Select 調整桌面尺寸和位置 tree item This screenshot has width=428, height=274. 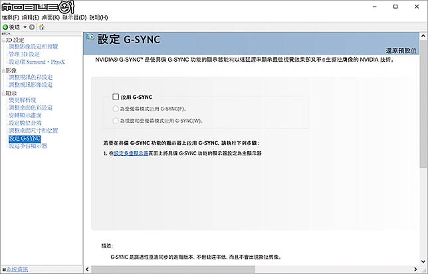[33, 131]
